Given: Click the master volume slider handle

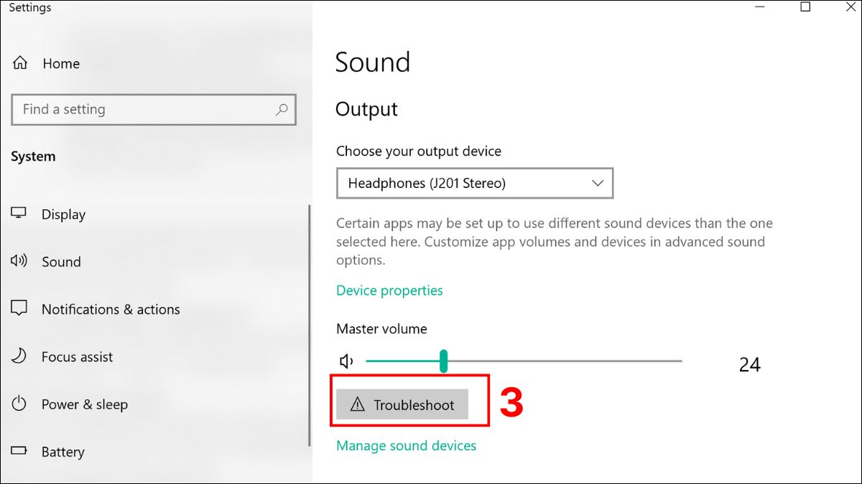Looking at the screenshot, I should pos(444,361).
